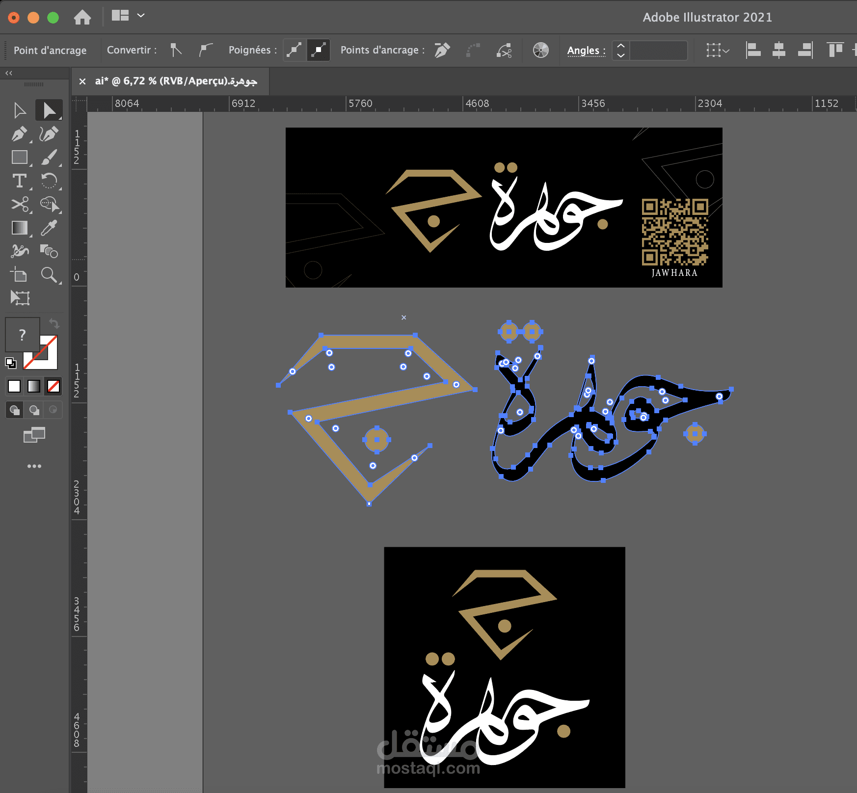Enable Draw Normal mode
Viewport: 857px width, 793px height.
tap(15, 410)
